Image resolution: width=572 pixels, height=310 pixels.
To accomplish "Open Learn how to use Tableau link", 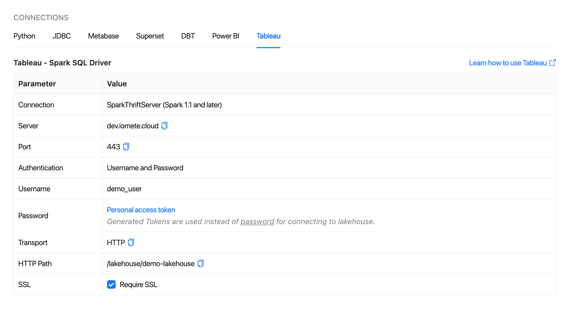I will [508, 63].
